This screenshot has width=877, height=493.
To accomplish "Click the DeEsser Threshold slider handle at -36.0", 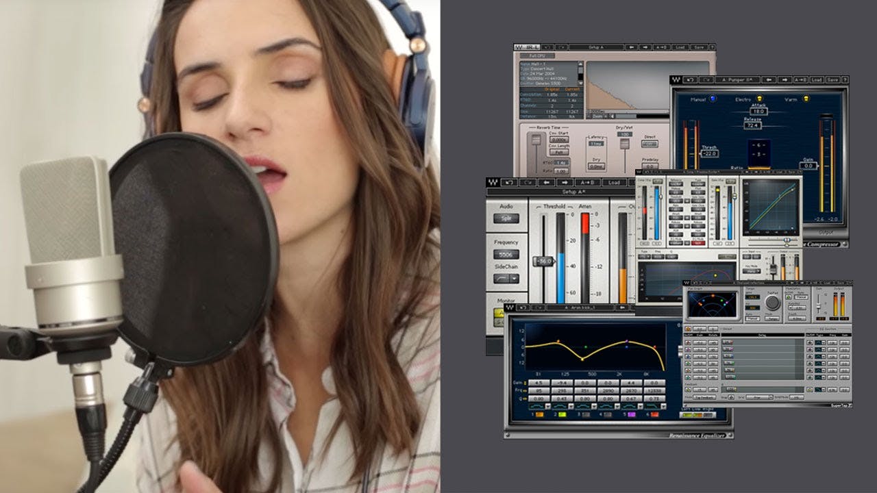I will [544, 262].
